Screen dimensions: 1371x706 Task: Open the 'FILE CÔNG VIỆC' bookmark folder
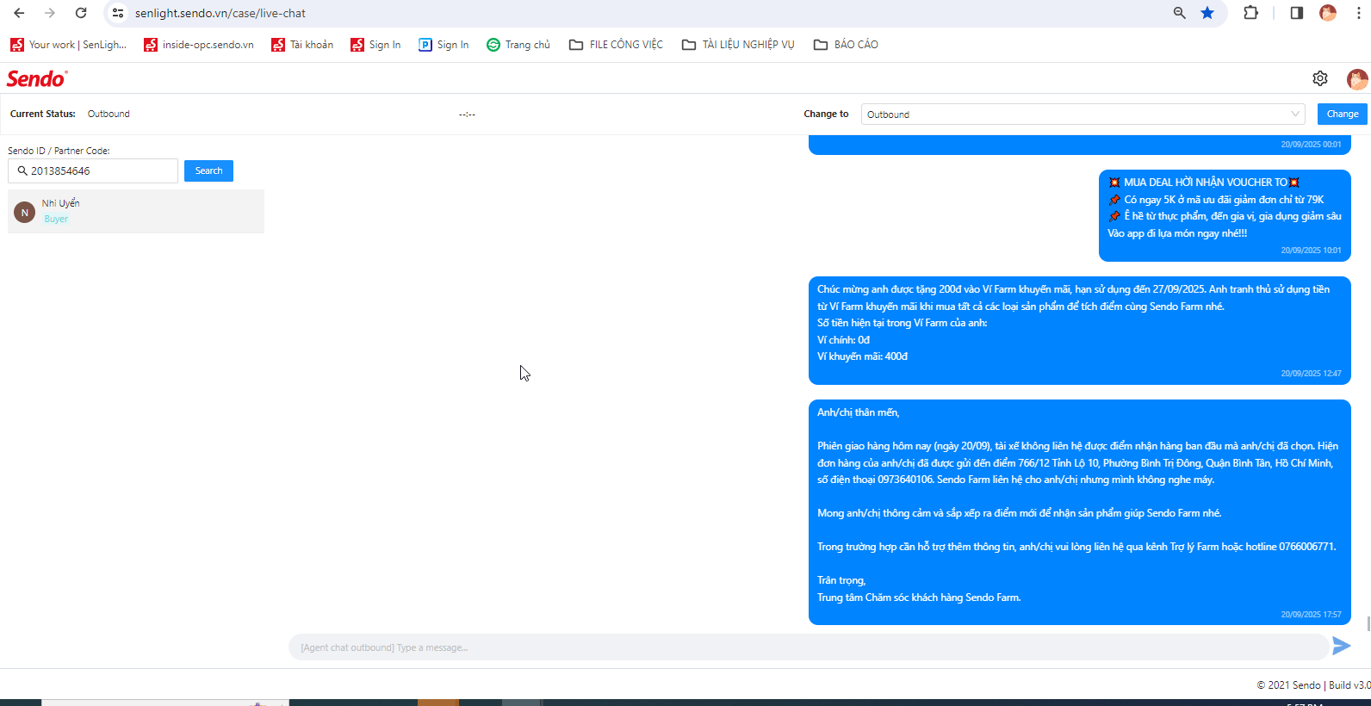616,45
